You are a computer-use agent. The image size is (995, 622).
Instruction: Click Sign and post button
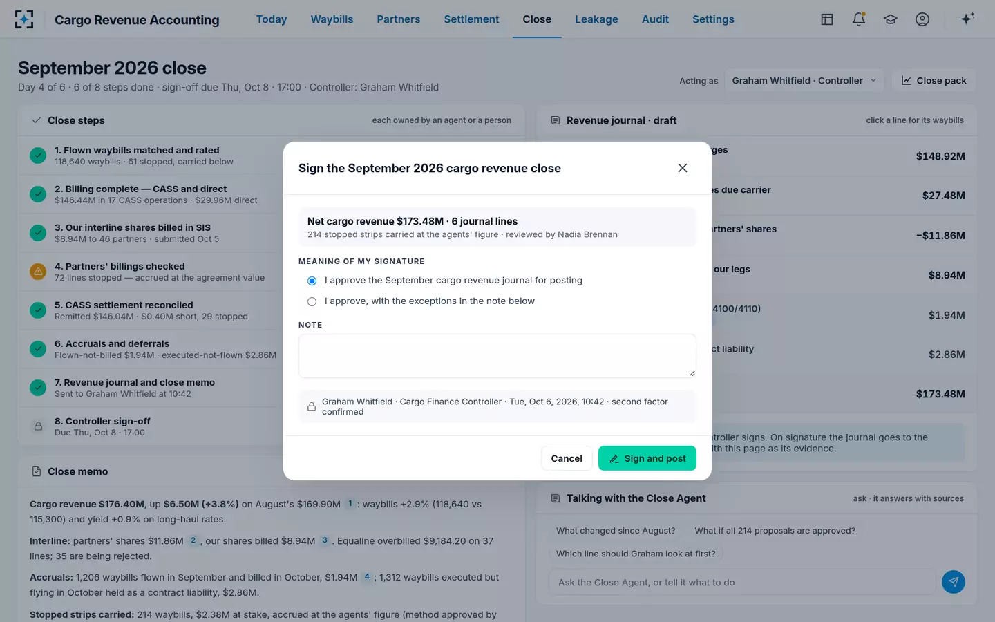point(647,458)
